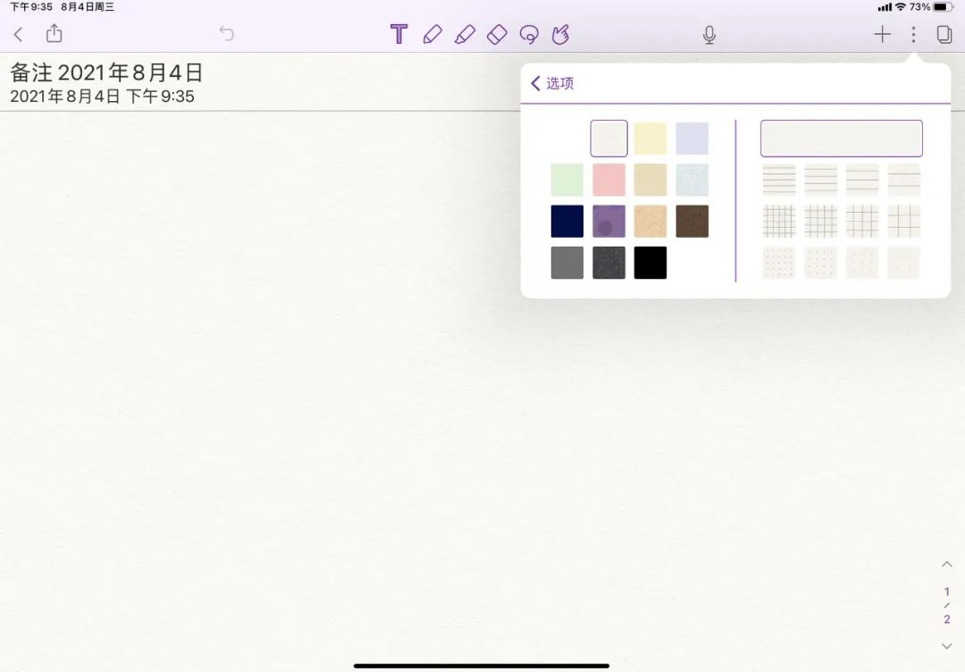Start audio recording with microphone
This screenshot has height=672, width=965.
pos(709,35)
